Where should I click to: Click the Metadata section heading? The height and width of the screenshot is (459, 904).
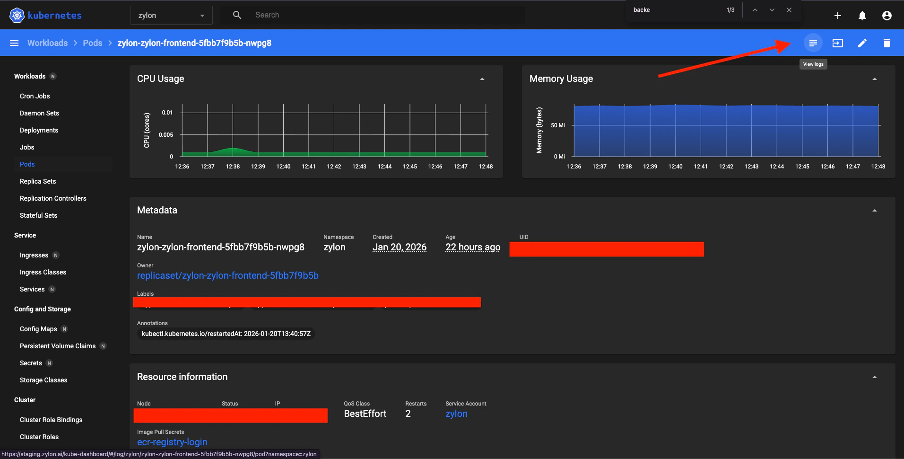(x=157, y=211)
